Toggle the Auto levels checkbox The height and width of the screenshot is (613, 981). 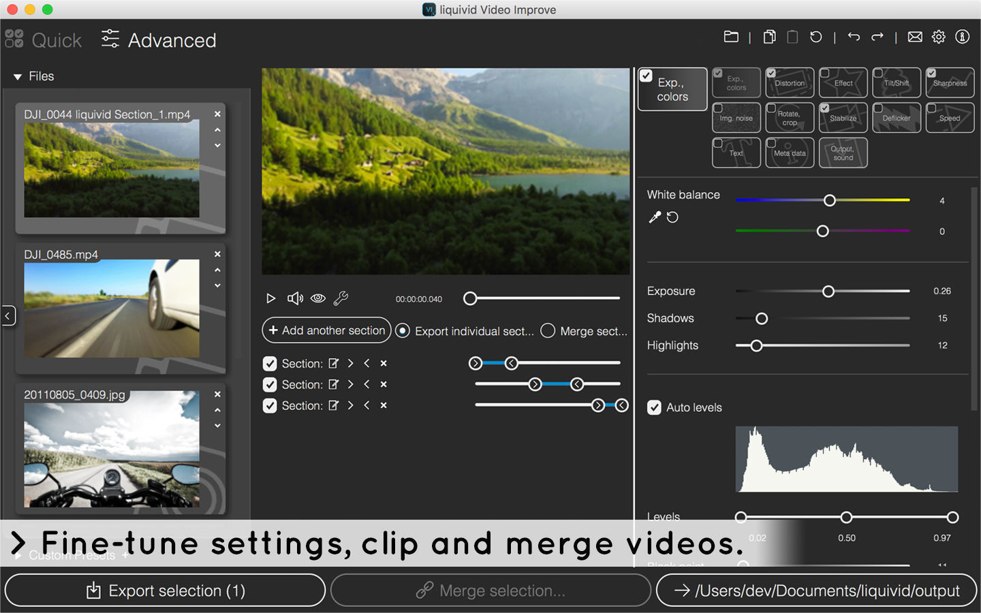pos(654,407)
